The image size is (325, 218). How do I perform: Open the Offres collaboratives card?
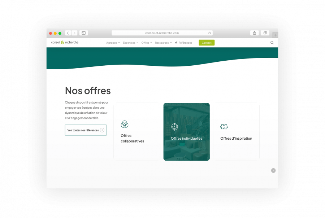point(137,132)
